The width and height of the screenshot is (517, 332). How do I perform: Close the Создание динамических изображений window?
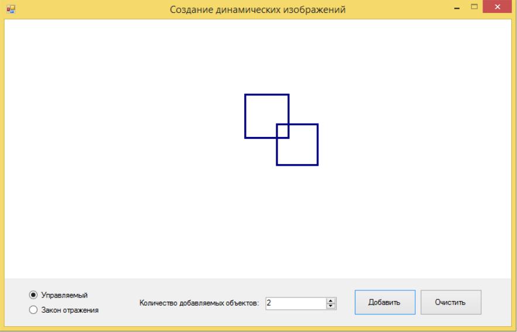tap(498, 6)
